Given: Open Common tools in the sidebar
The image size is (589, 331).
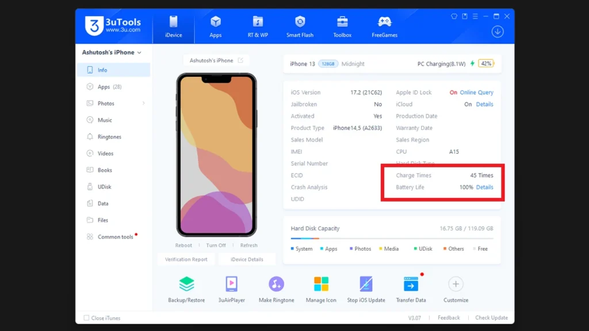Looking at the screenshot, I should (x=113, y=237).
